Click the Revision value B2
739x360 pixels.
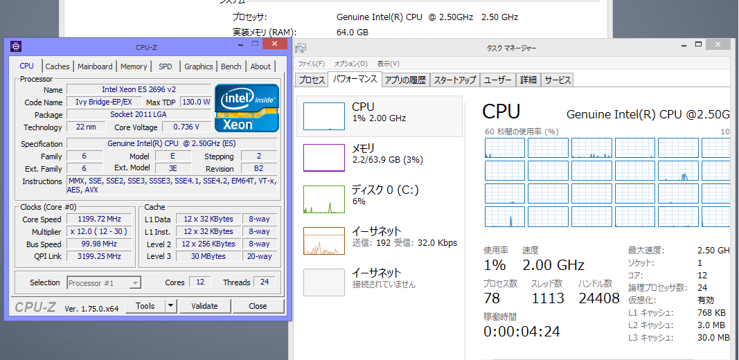coord(258,168)
